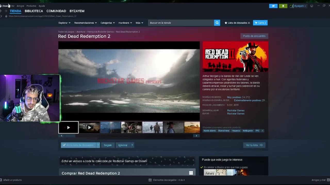
Task: Click the magnifier search button
Action: [x=217, y=23]
